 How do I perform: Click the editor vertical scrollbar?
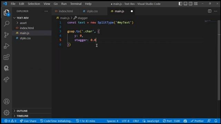coord(219,61)
